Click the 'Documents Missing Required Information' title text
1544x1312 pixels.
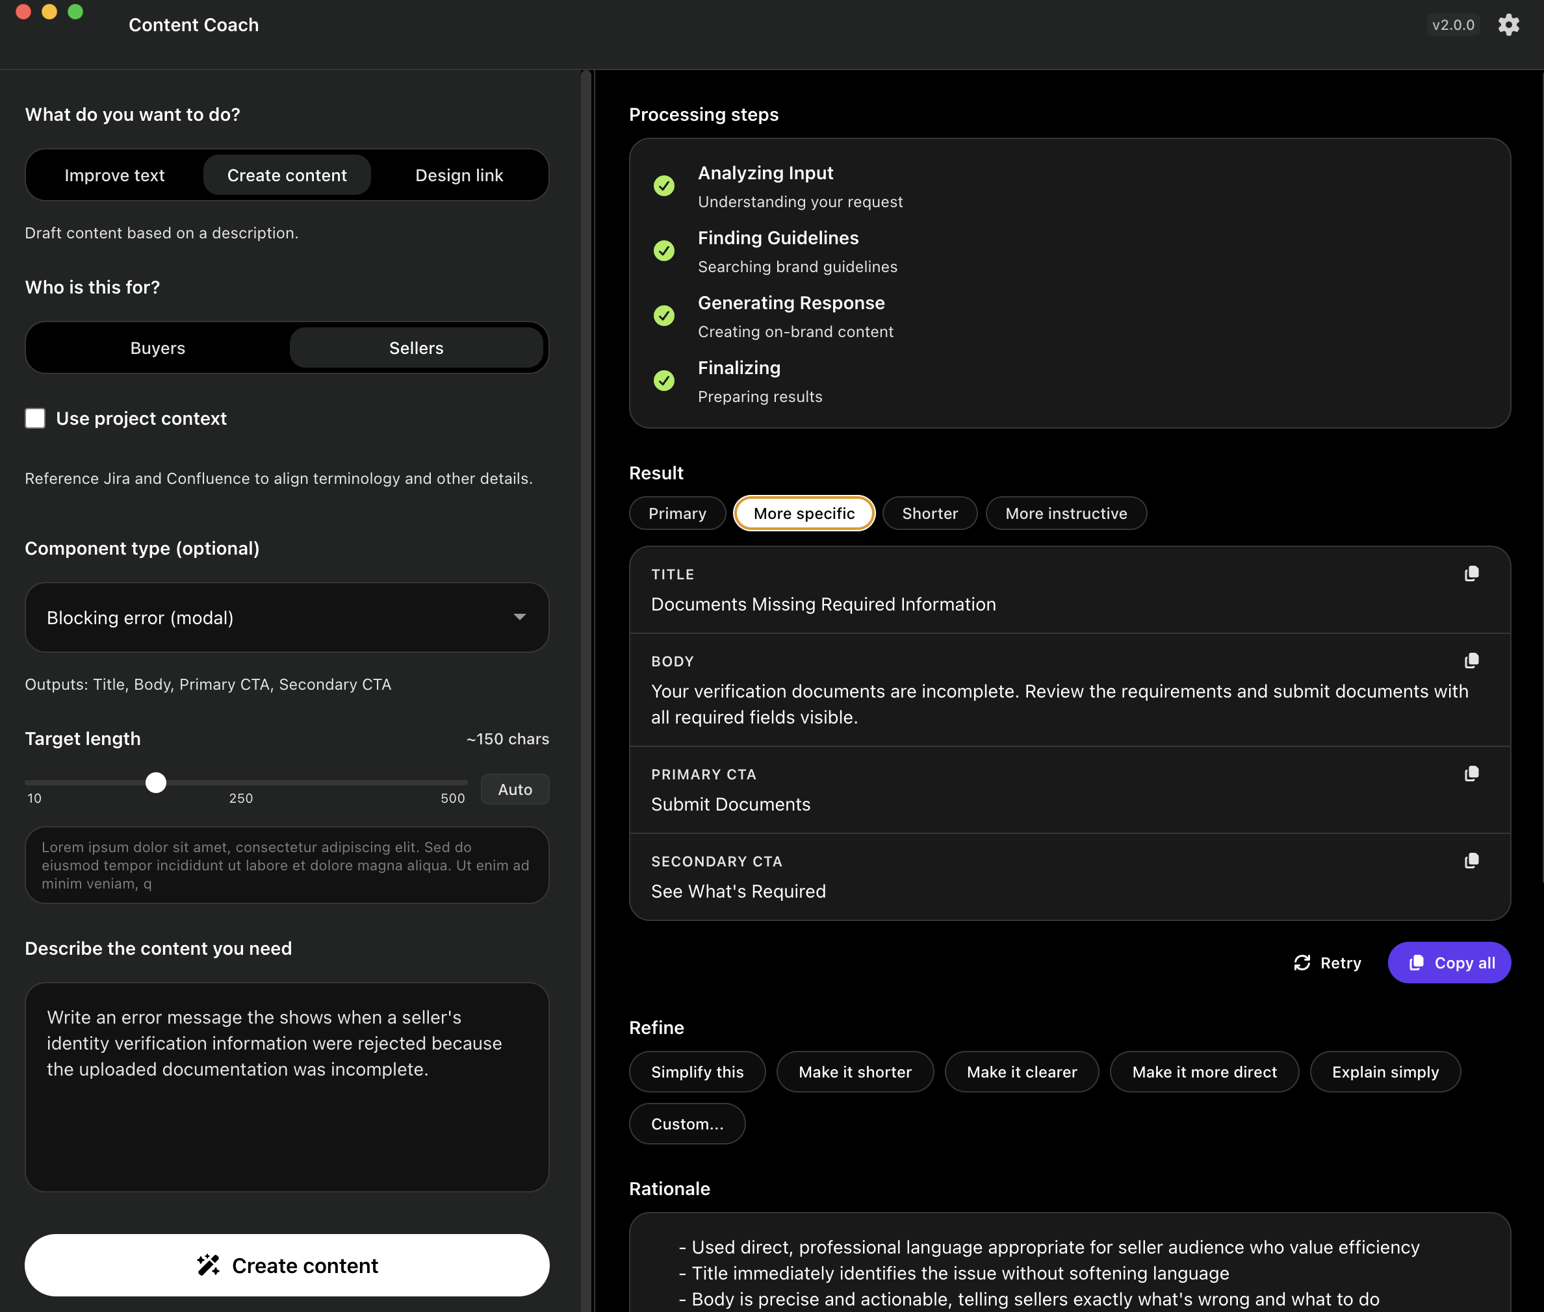[824, 604]
